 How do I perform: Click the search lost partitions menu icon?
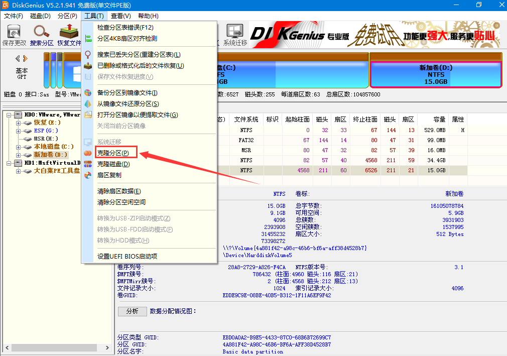tap(88, 55)
